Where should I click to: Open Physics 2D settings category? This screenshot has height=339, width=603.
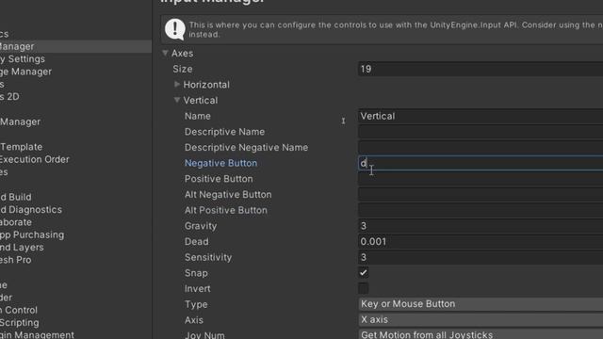[x=9, y=97]
